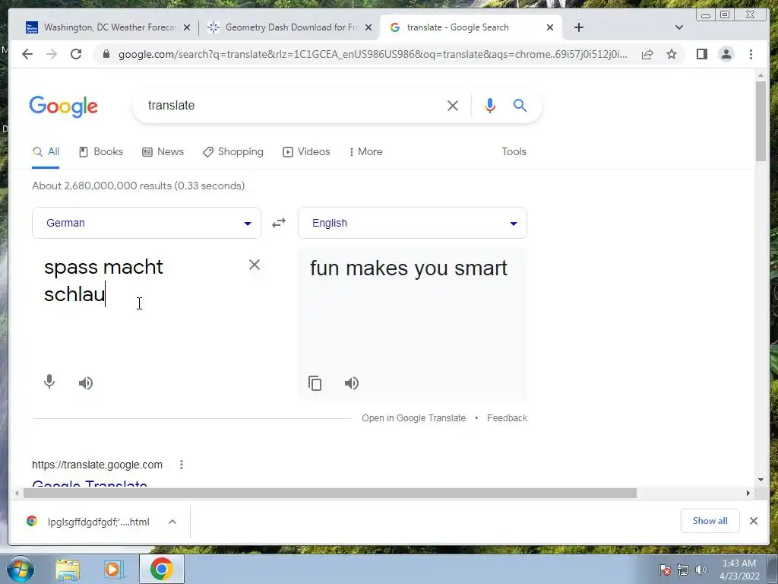Submit the search with the magnifier icon
The image size is (778, 584).
(520, 105)
